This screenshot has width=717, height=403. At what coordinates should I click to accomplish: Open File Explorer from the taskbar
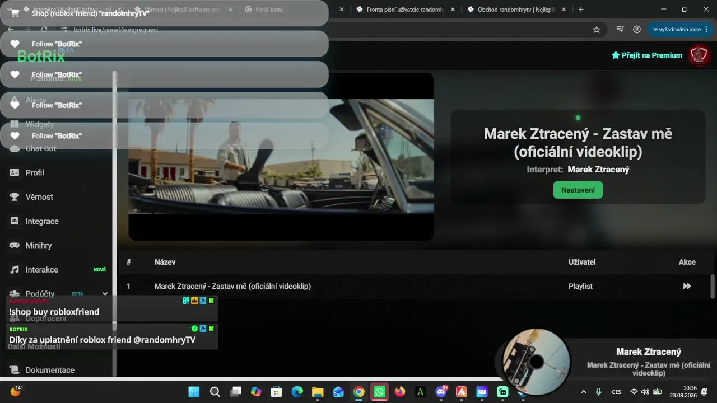(318, 392)
